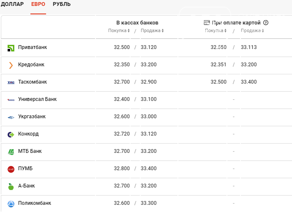Click the Поликомбанк blue logo

pyautogui.click(x=11, y=204)
